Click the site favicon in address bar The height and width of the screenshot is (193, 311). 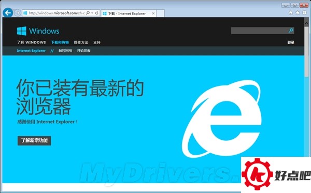click(25, 13)
